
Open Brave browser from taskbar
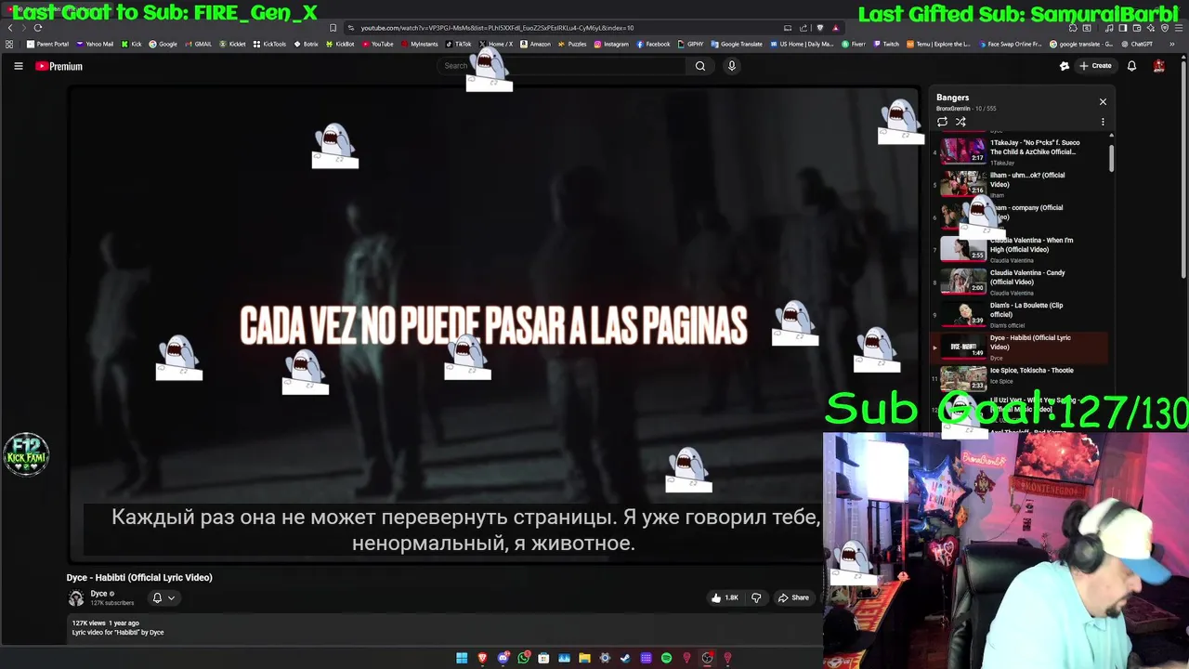pyautogui.click(x=482, y=658)
